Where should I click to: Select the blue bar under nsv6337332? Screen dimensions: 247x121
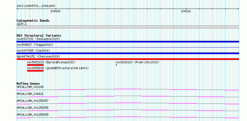[x=128, y=42]
